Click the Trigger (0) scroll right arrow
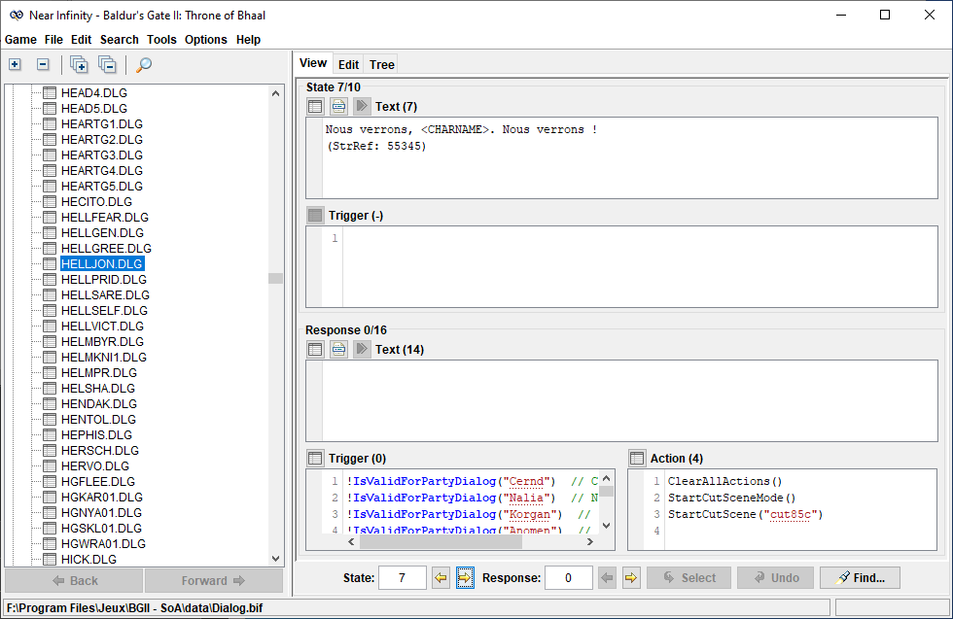 pyautogui.click(x=589, y=542)
